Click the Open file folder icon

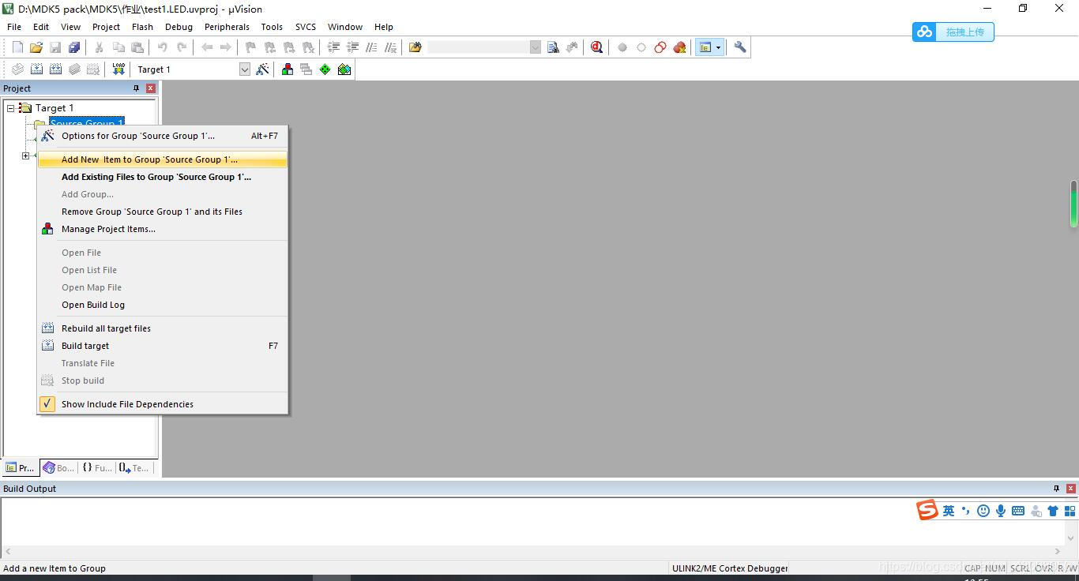(x=36, y=47)
